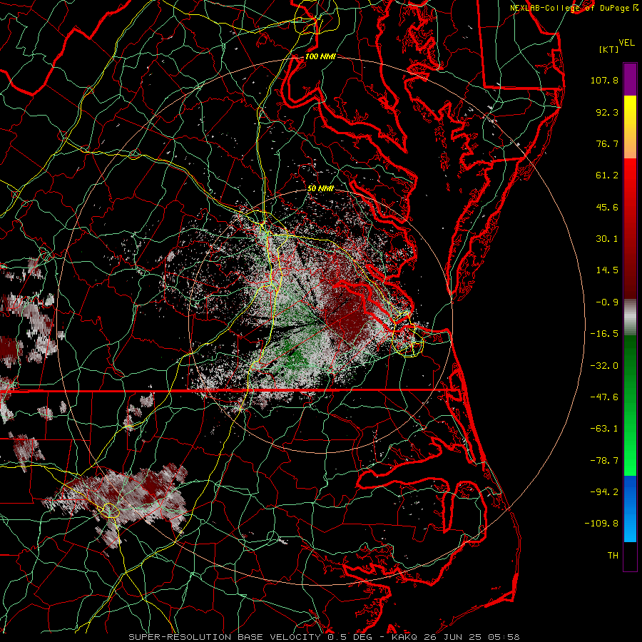The width and height of the screenshot is (642, 642).
Task: Click the VEL legend title
Action: (x=626, y=43)
